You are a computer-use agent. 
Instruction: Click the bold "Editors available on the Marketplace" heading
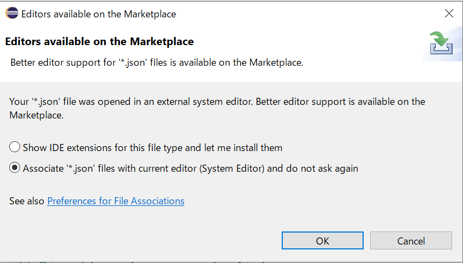[99, 41]
